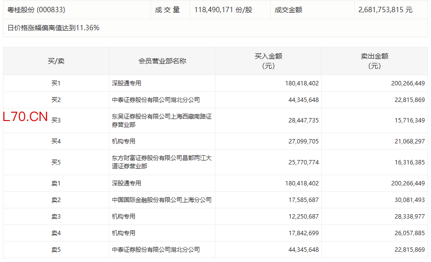
Task: Click the buy amount 27,099,705
Action: pos(302,141)
